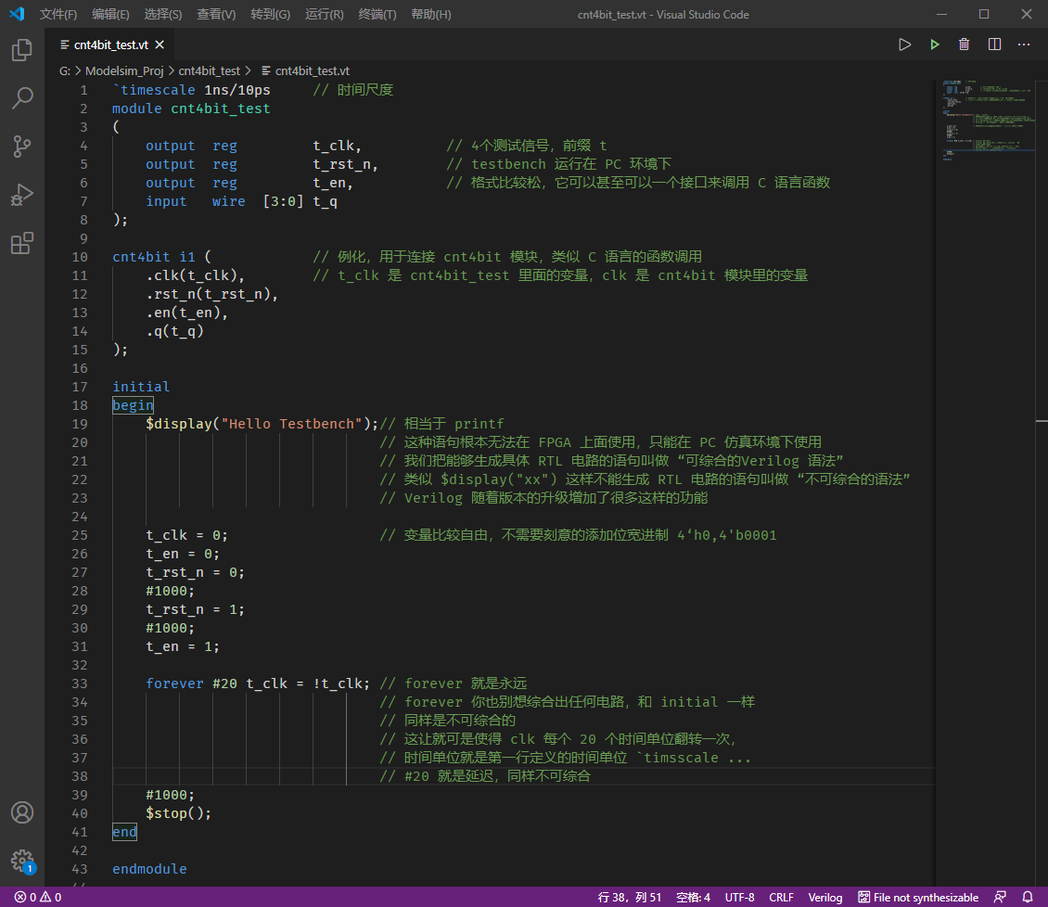Open the Run and Debug view

point(22,195)
